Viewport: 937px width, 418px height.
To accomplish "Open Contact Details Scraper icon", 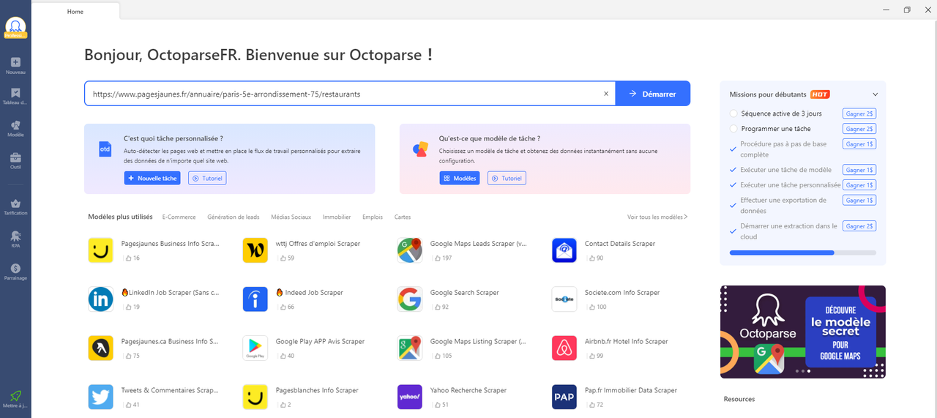I will pos(564,250).
